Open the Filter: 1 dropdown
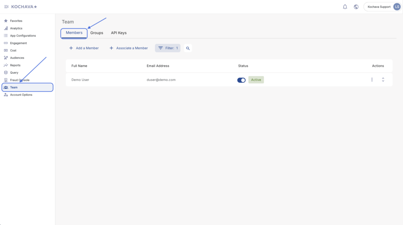403x225 pixels. click(168, 48)
